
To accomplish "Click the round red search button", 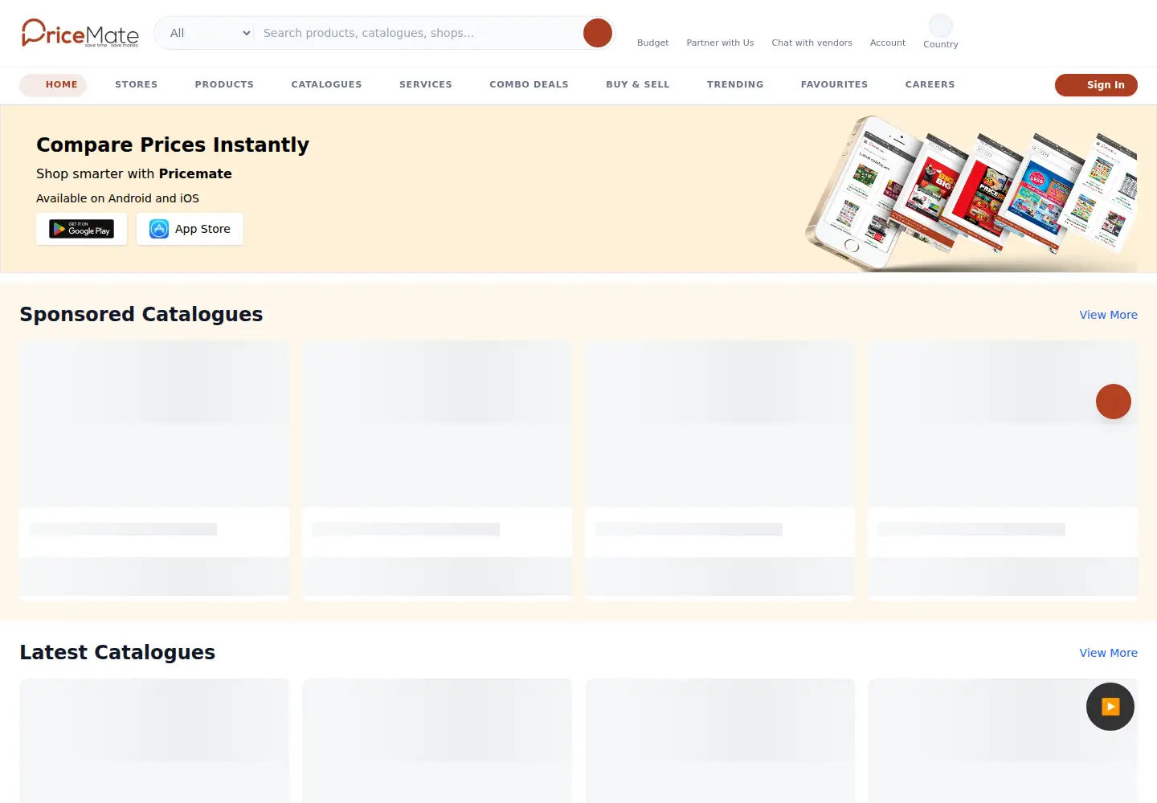I will (598, 33).
